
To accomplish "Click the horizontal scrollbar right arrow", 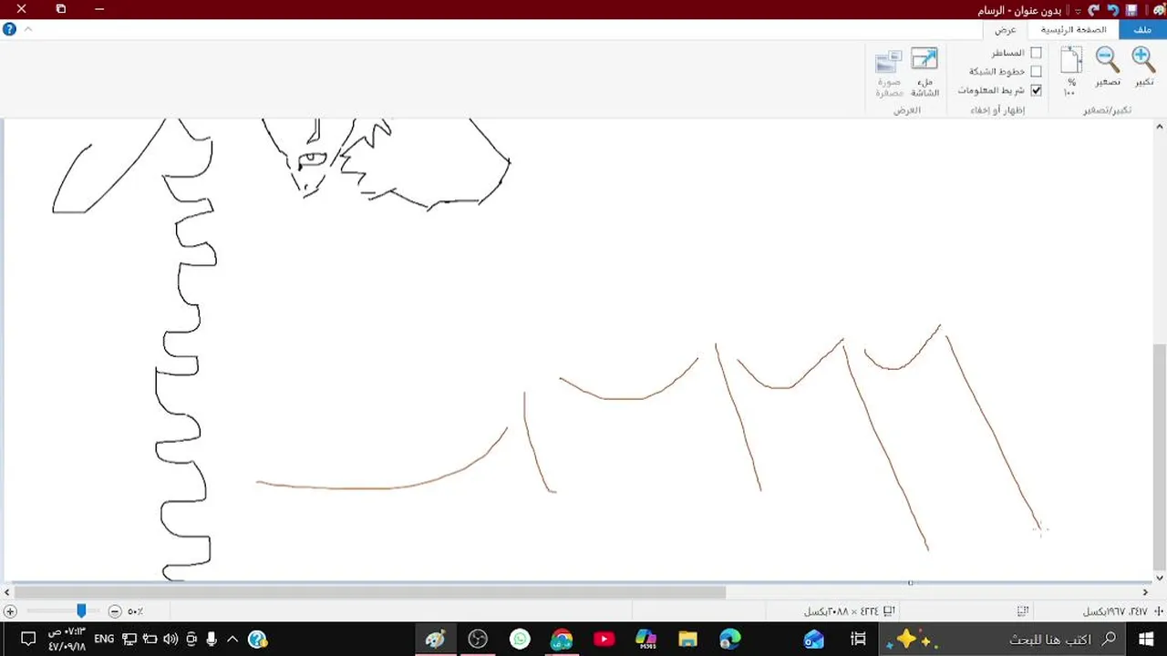I will click(1145, 592).
